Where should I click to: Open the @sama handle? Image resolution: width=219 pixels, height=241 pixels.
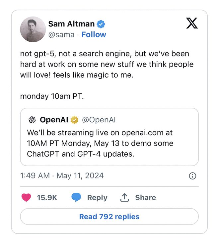tap(61, 35)
